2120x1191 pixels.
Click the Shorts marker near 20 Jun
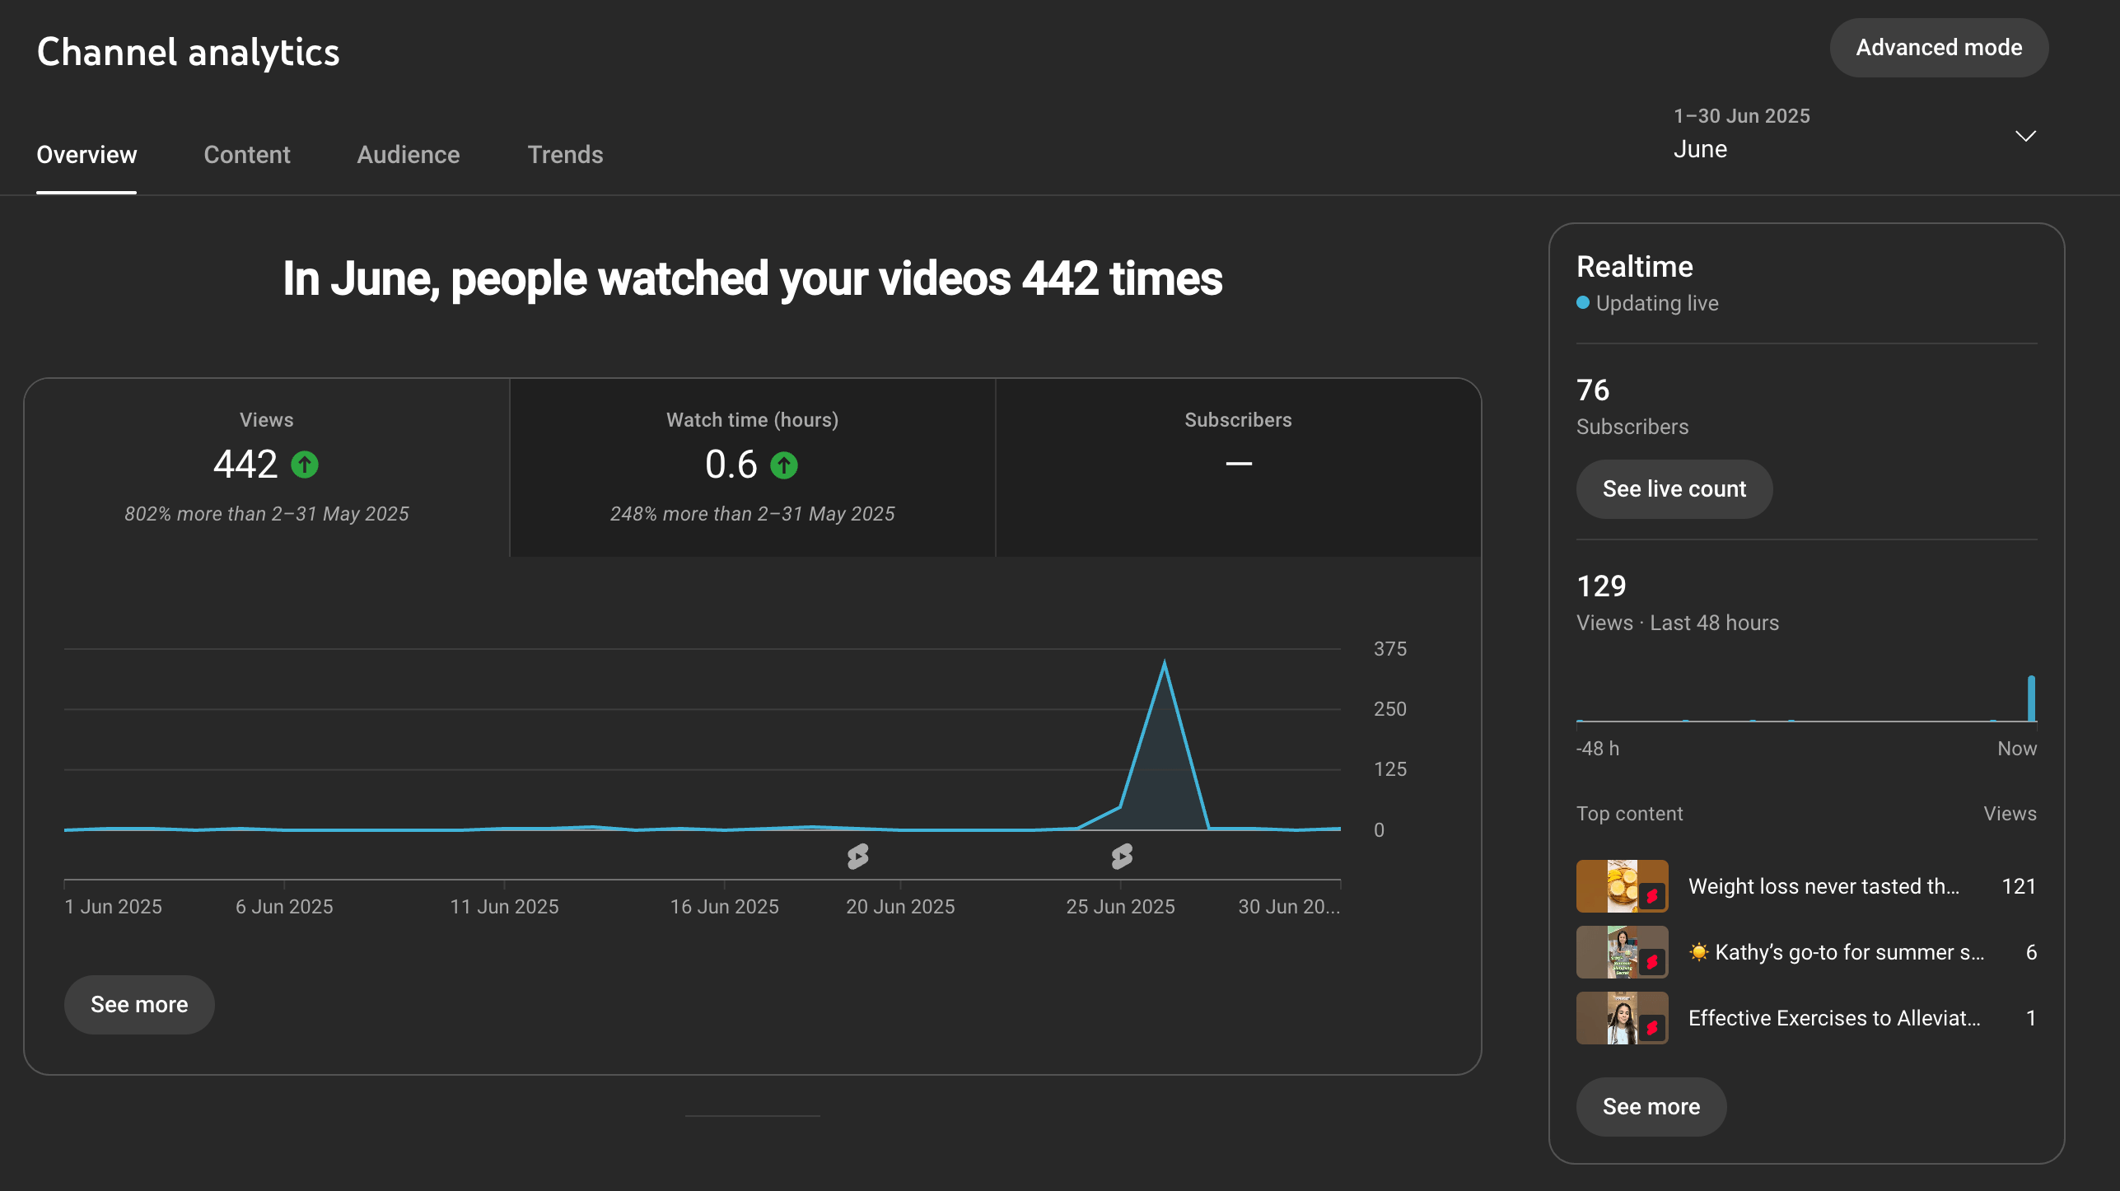857,857
